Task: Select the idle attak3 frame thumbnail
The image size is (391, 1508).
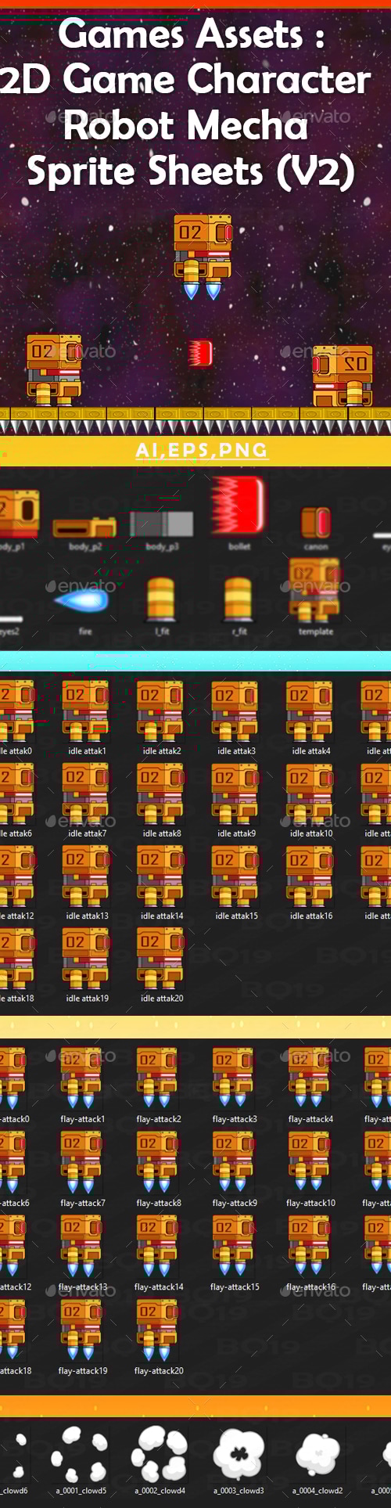Action: pos(235,711)
